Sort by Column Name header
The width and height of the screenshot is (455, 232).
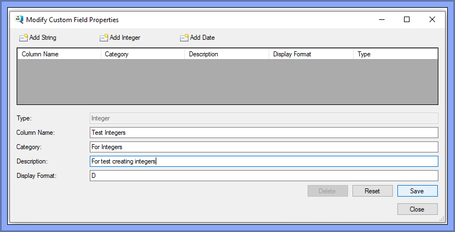[x=59, y=54]
